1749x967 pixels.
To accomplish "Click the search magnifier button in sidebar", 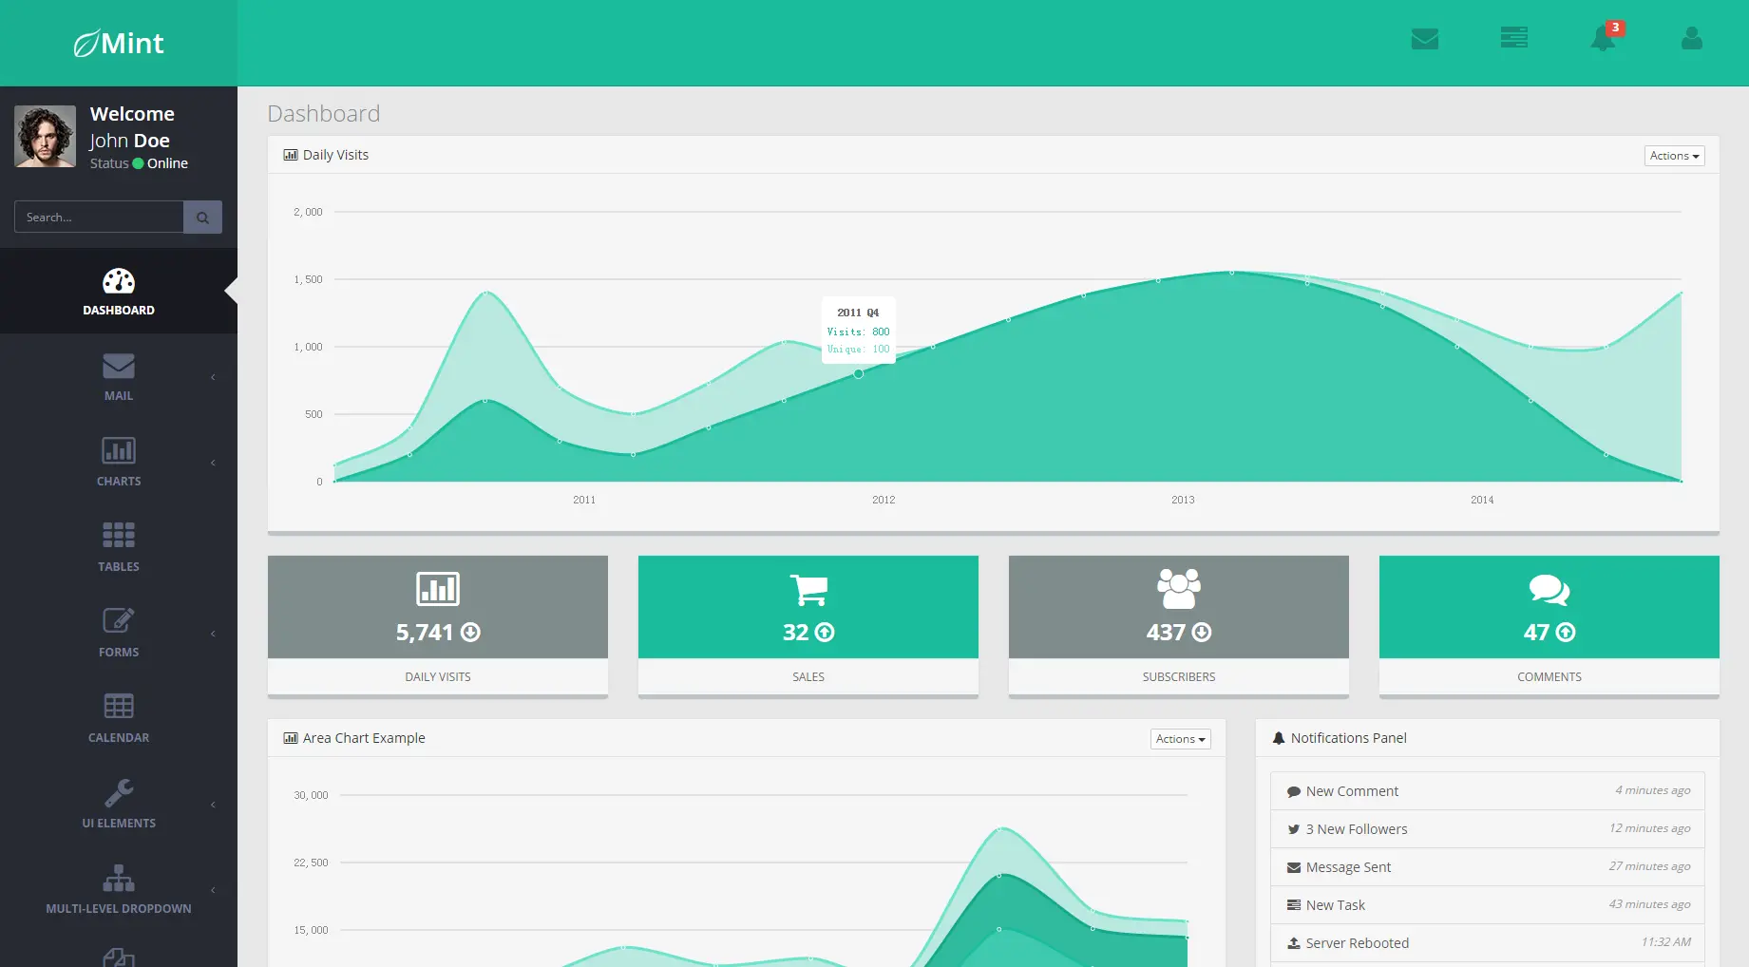I will click(202, 218).
